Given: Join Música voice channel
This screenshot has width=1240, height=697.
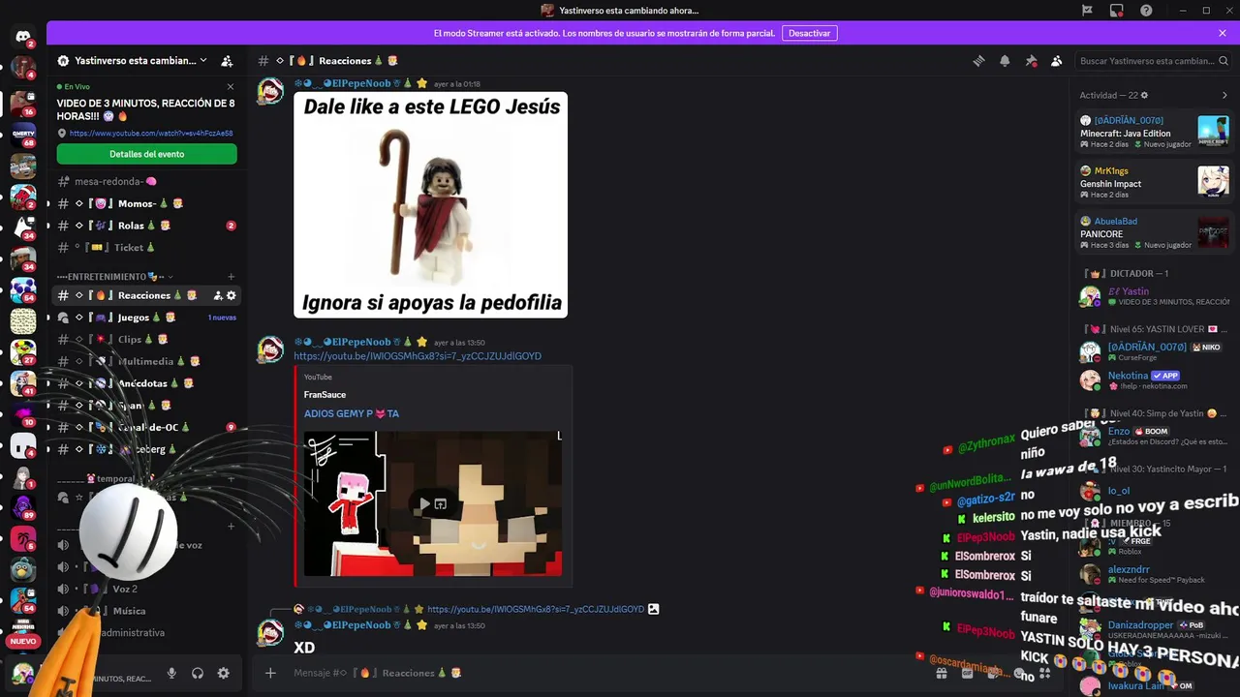Looking at the screenshot, I should pyautogui.click(x=145, y=611).
